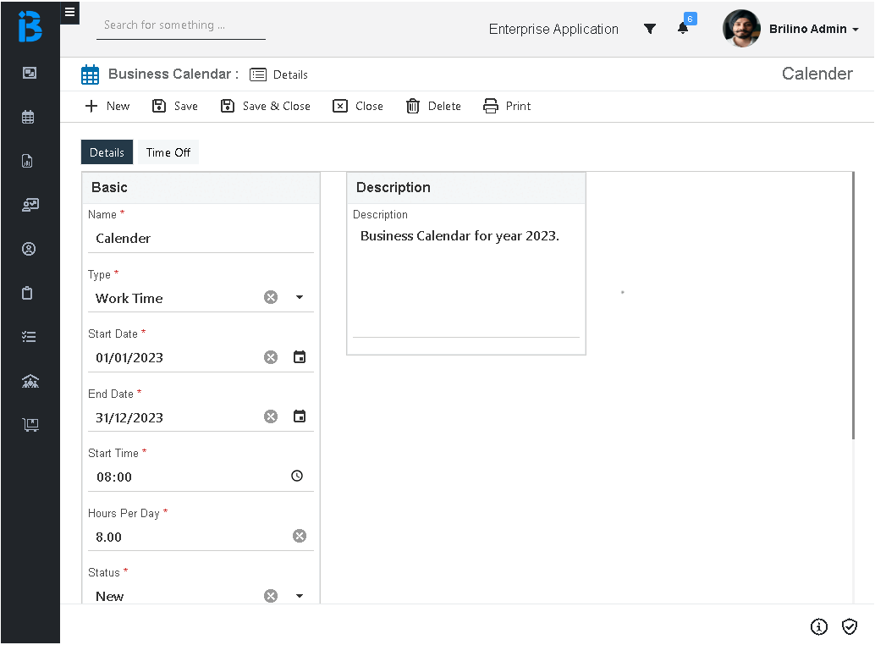Open the dashboard icon in sidebar
Screen dimensions: 875x645
point(30,73)
